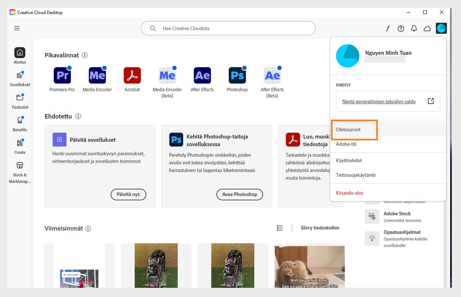Open Acrobat icon in Pikavalinnat
Viewport: 461px width, 297px height.
pos(132,75)
